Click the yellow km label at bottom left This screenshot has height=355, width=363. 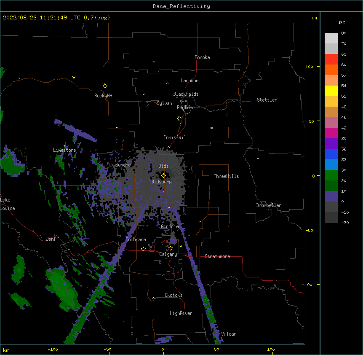(6, 350)
